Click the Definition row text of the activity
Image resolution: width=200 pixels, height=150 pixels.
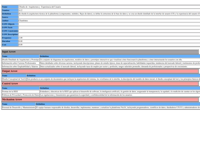click(109, 14)
